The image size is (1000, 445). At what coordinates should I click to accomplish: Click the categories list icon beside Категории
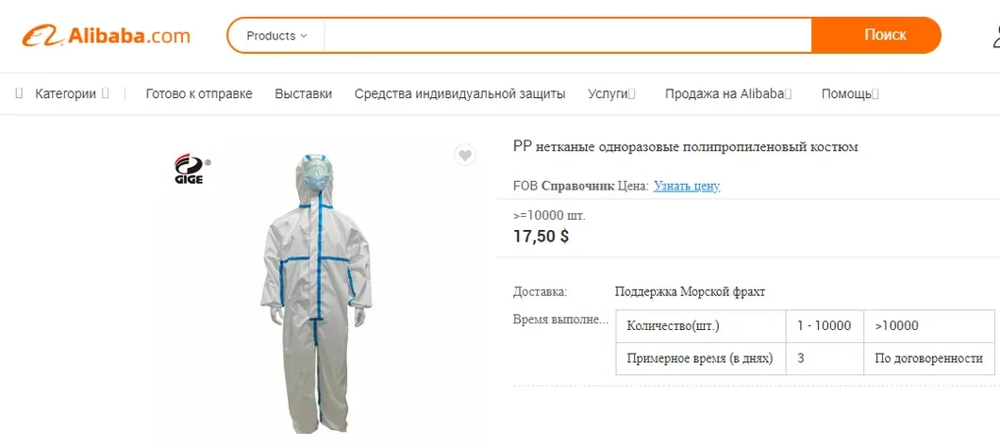pyautogui.click(x=19, y=93)
